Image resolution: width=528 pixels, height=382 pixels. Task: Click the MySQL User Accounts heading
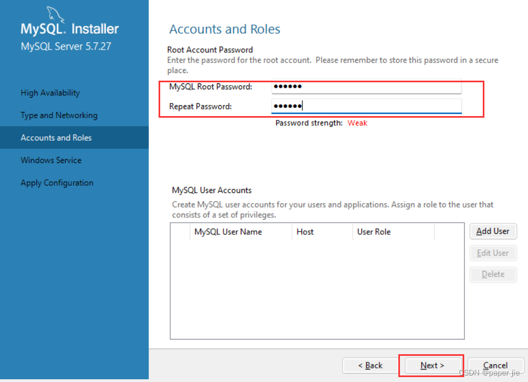click(212, 190)
